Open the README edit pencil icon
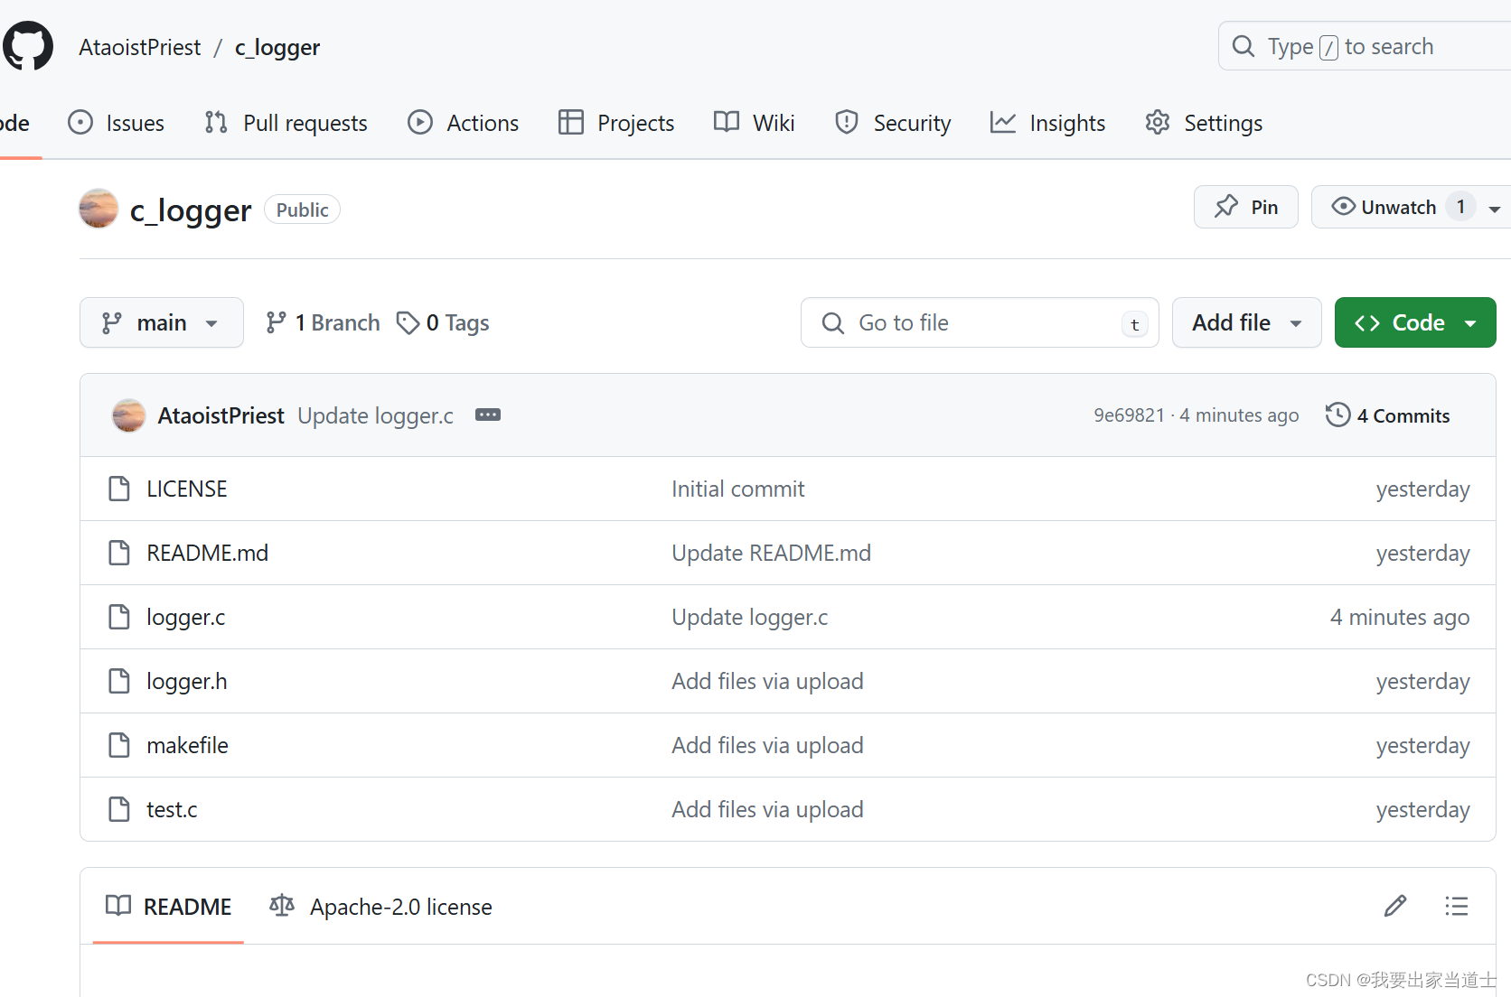Image resolution: width=1511 pixels, height=997 pixels. click(x=1395, y=906)
